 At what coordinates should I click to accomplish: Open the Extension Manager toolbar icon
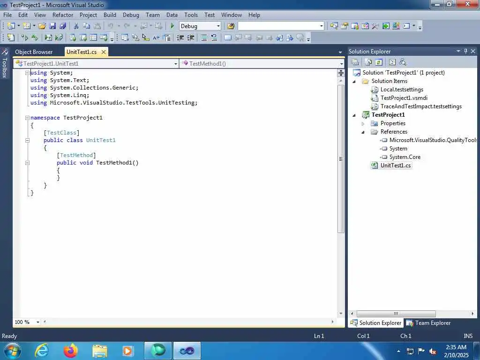click(x=396, y=26)
